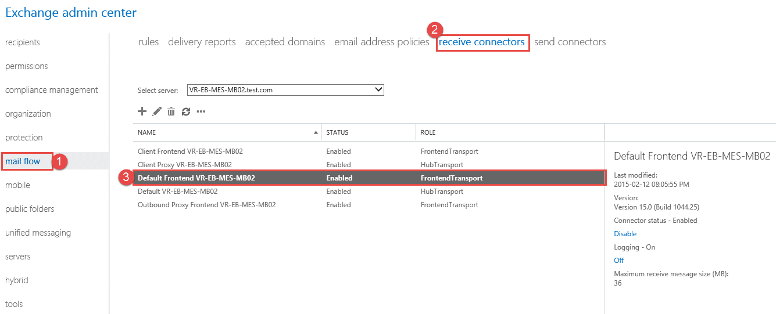Image resolution: width=776 pixels, height=314 pixels.
Task: Open the rules tab
Action: 148,42
